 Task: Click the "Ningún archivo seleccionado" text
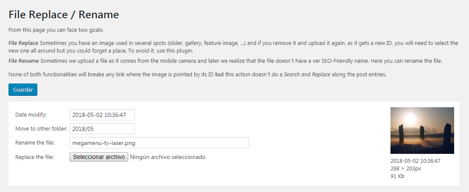click(168, 157)
